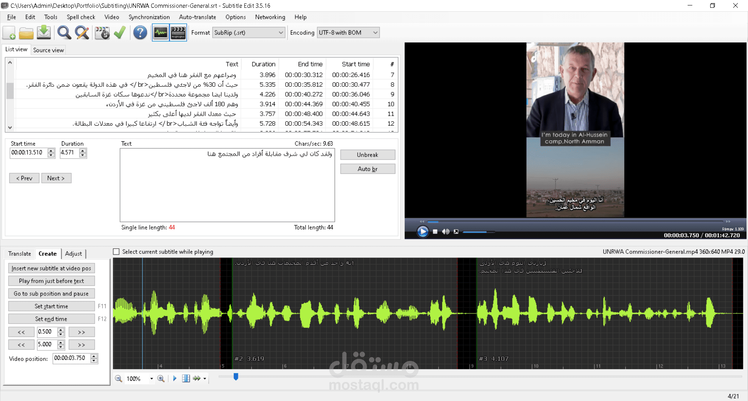The width and height of the screenshot is (748, 401).
Task: Click Play from just before text
Action: (x=51, y=281)
